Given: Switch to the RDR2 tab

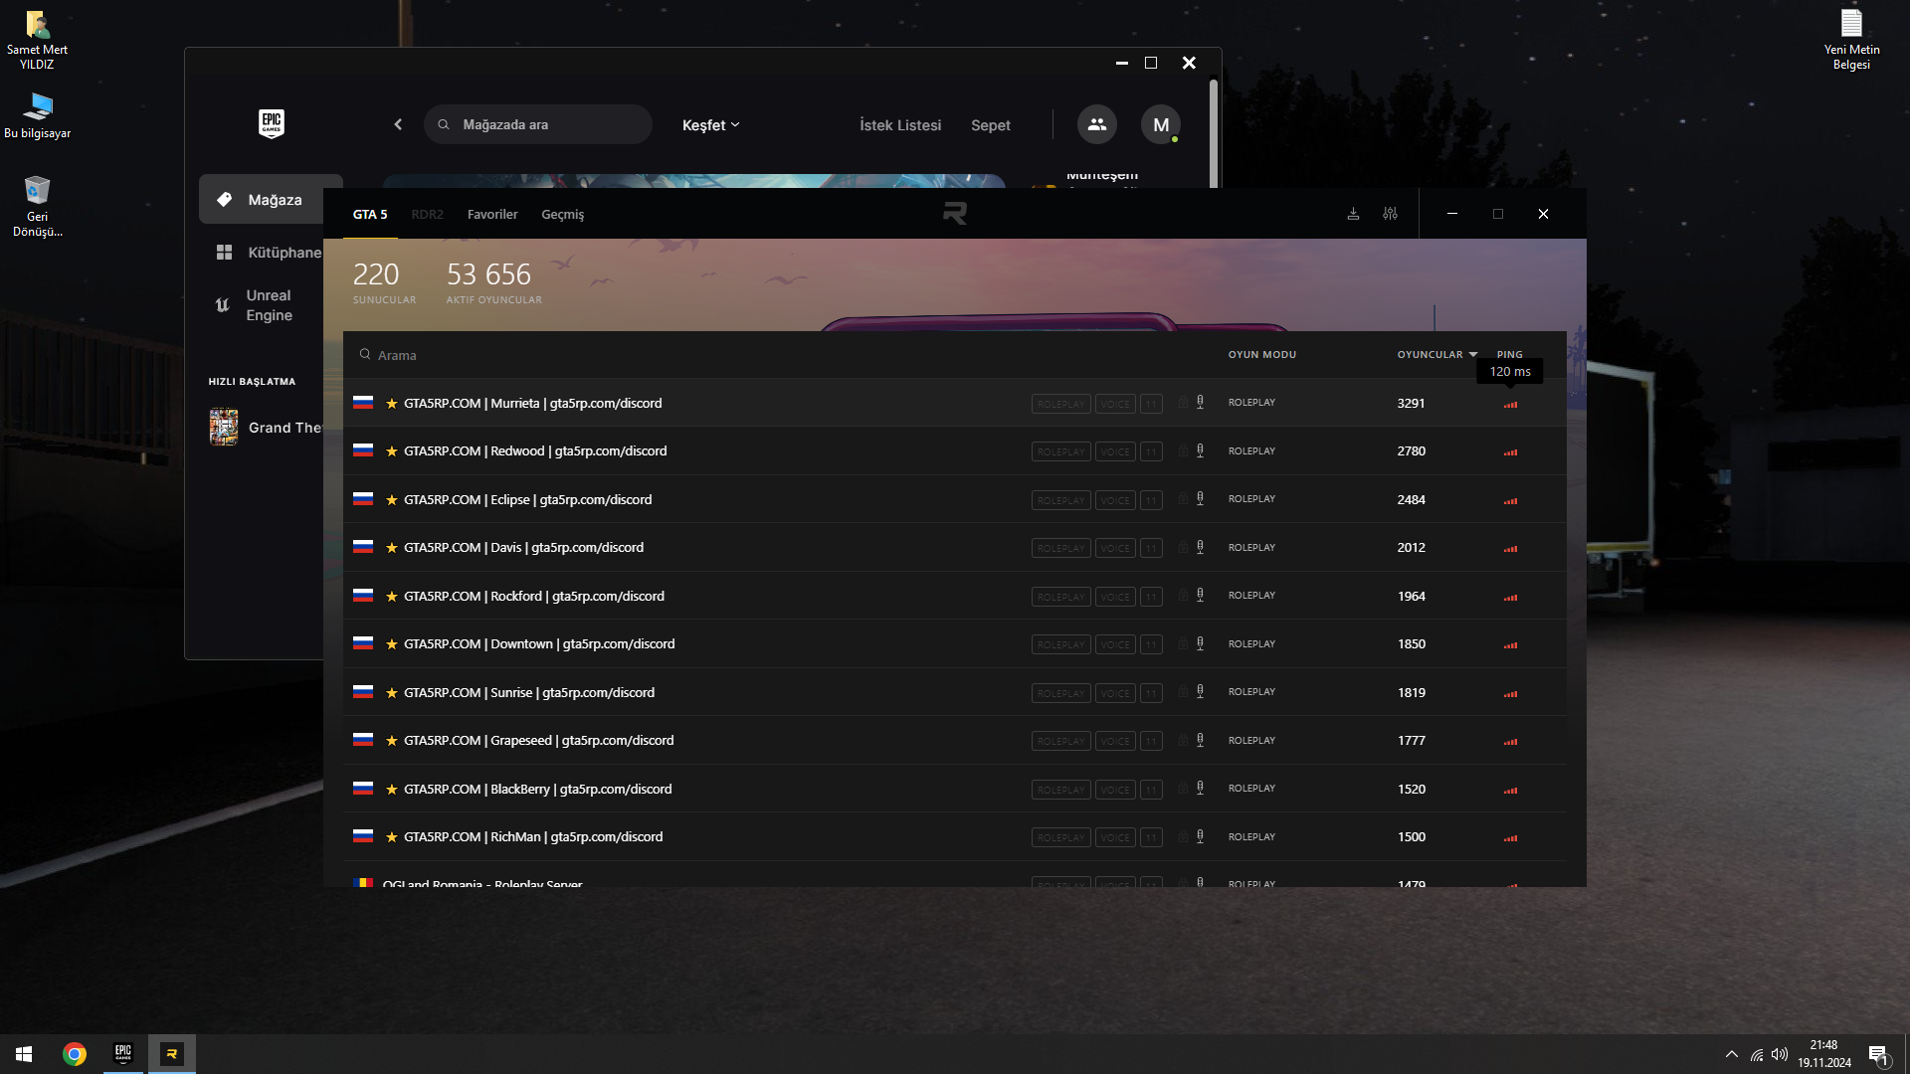Looking at the screenshot, I should tap(428, 214).
